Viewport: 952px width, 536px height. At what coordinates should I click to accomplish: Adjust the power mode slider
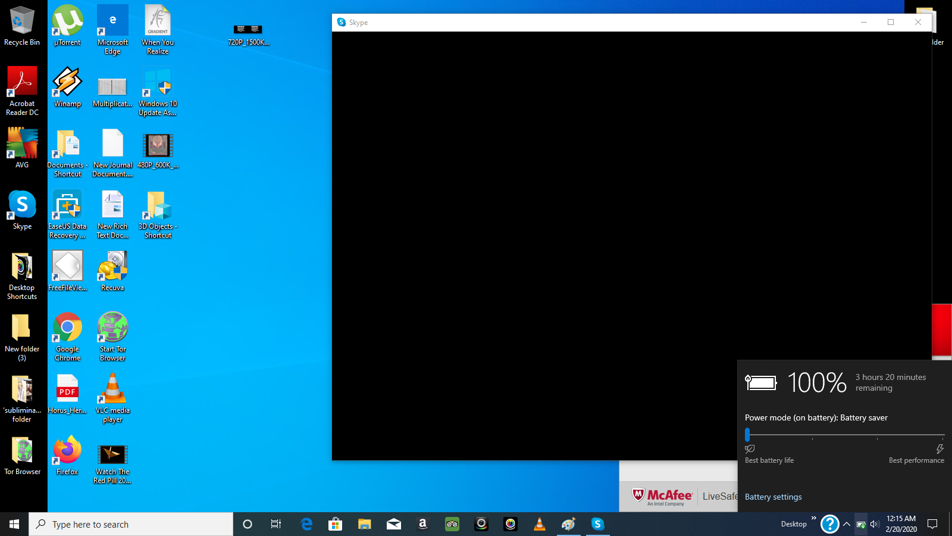tap(747, 435)
